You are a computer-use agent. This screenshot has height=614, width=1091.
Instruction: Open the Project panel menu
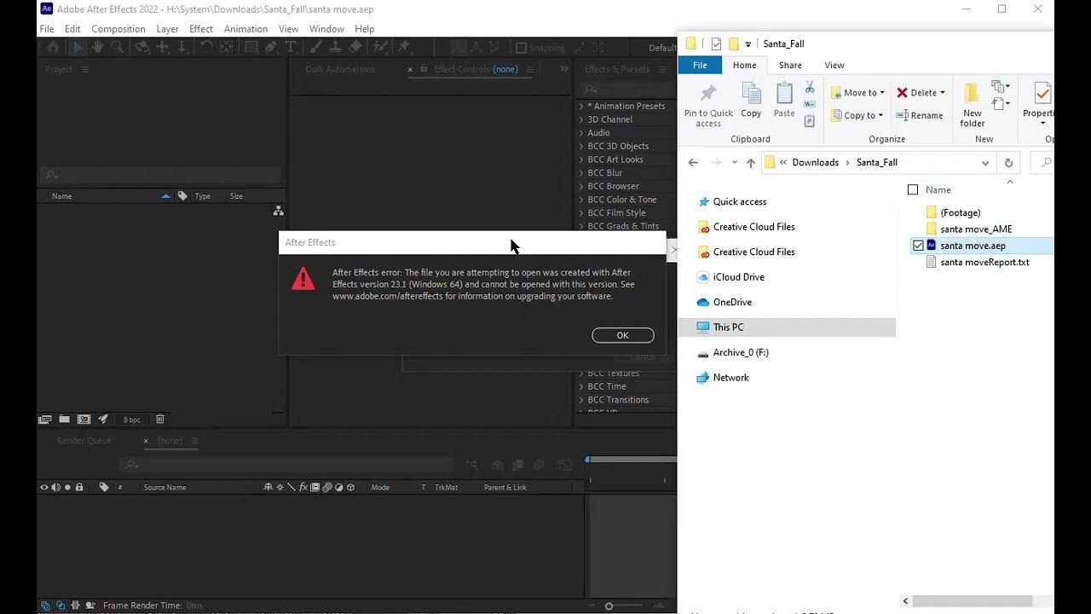[85, 69]
